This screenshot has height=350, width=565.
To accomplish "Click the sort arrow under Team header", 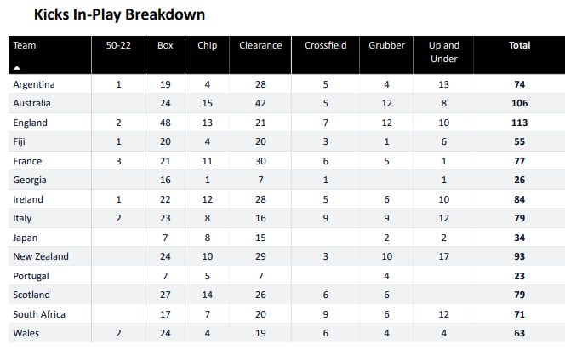I will click(x=17, y=66).
